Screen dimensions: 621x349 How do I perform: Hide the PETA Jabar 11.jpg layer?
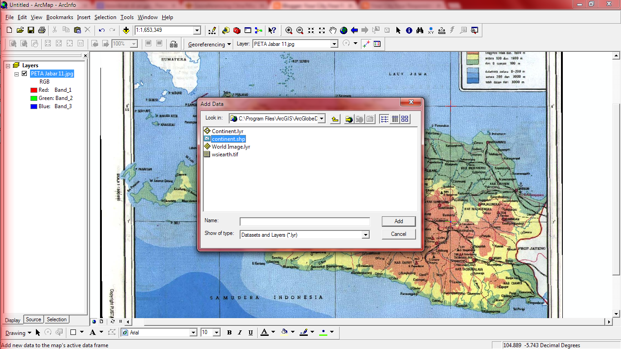[24, 73]
